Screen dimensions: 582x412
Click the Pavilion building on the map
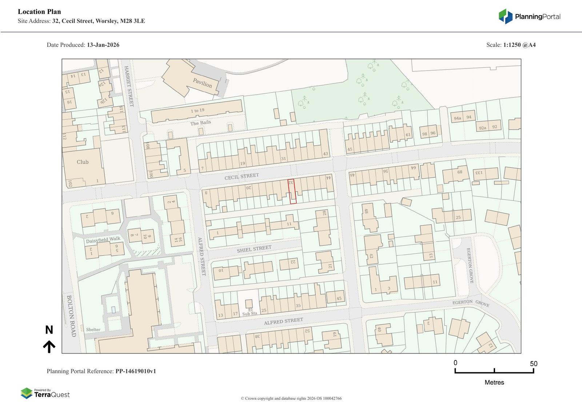click(202, 83)
